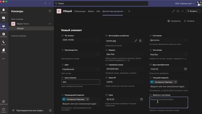Open Calls from the left rail
This screenshot has height=114, width=202.
tap(3, 43)
